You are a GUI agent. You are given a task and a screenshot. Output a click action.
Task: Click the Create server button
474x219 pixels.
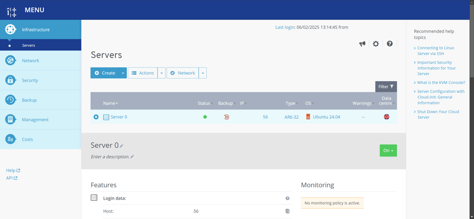click(105, 73)
